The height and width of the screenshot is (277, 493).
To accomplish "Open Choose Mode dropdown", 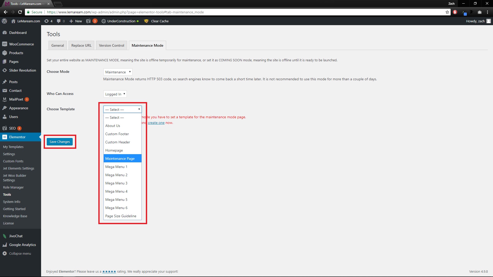I will pyautogui.click(x=118, y=72).
